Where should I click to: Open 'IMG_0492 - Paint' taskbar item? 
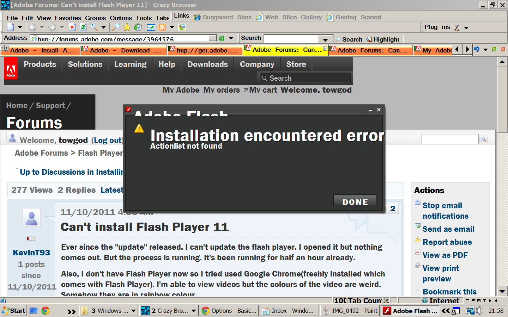tap(350, 311)
